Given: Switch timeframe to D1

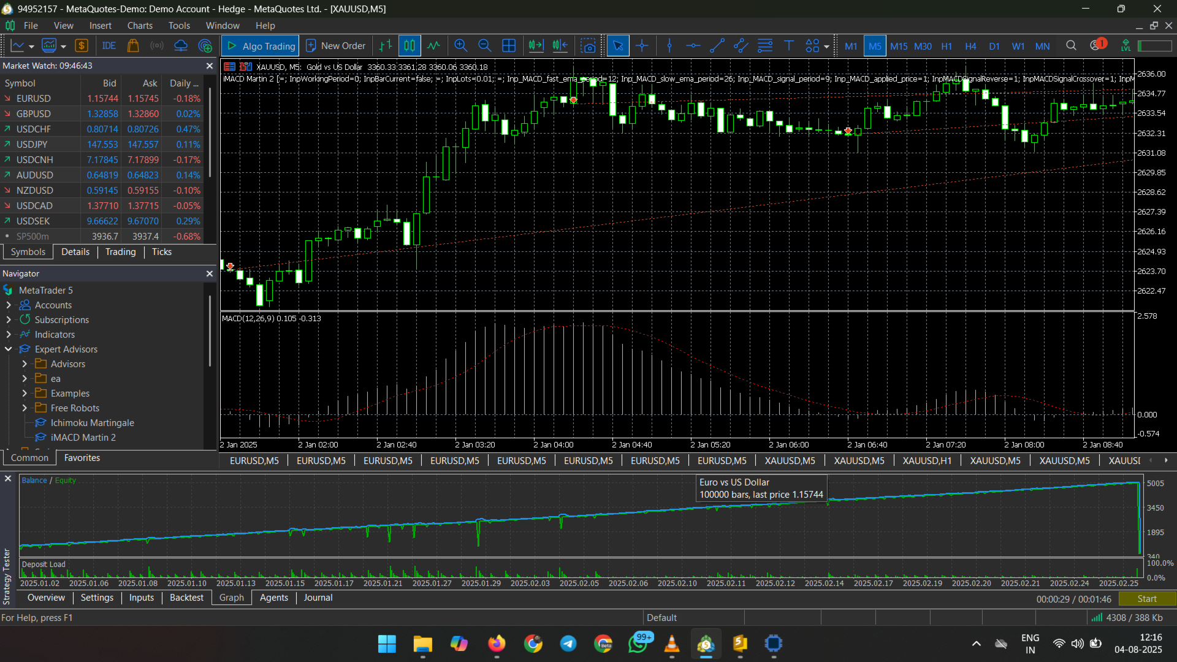Looking at the screenshot, I should tap(994, 47).
